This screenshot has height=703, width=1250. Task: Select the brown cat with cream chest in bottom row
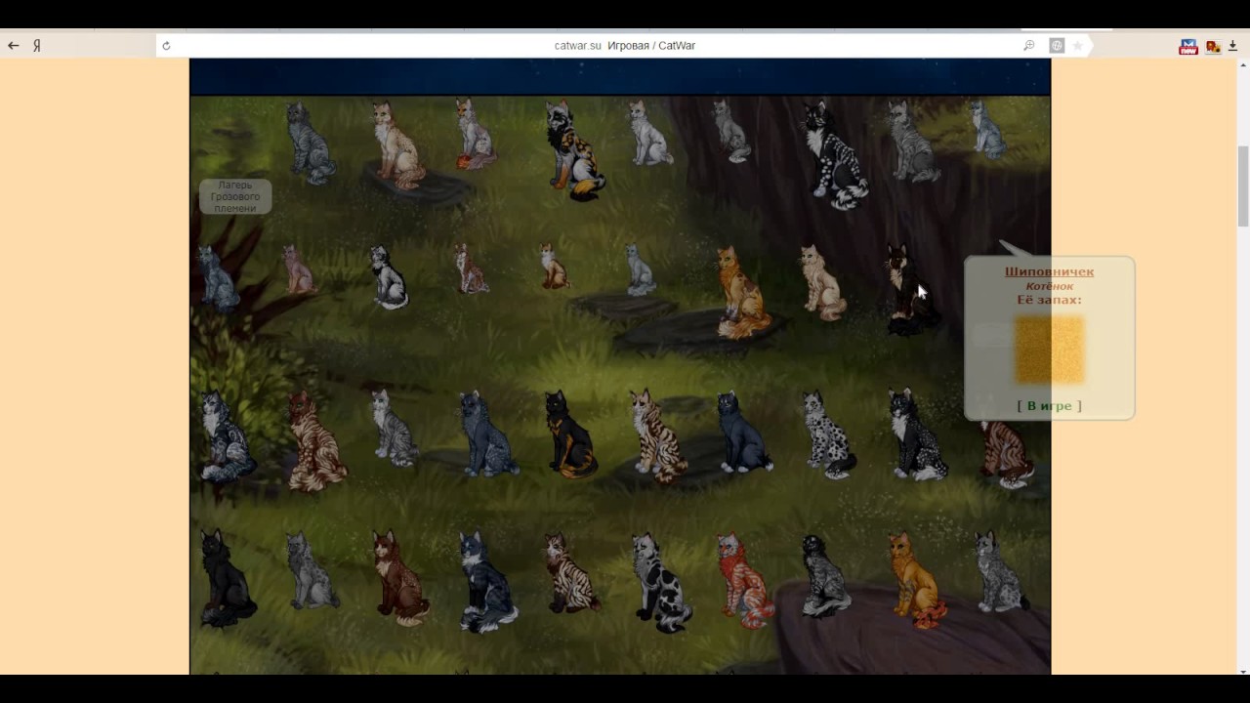coord(398,578)
